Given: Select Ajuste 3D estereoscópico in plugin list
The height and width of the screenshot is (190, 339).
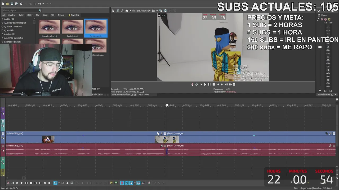Looking at the screenshot, I should coord(15,23).
